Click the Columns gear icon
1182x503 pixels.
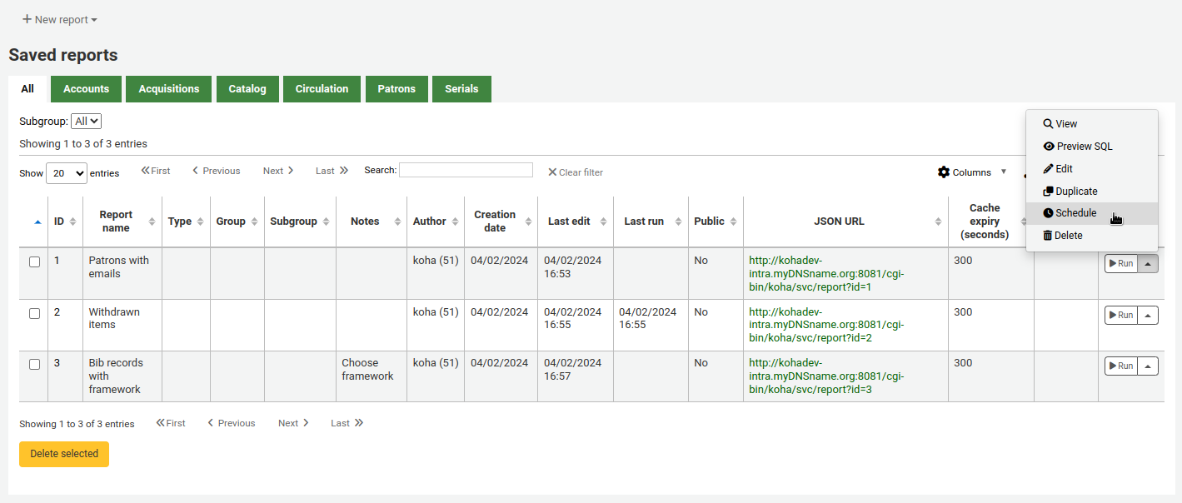tap(943, 172)
